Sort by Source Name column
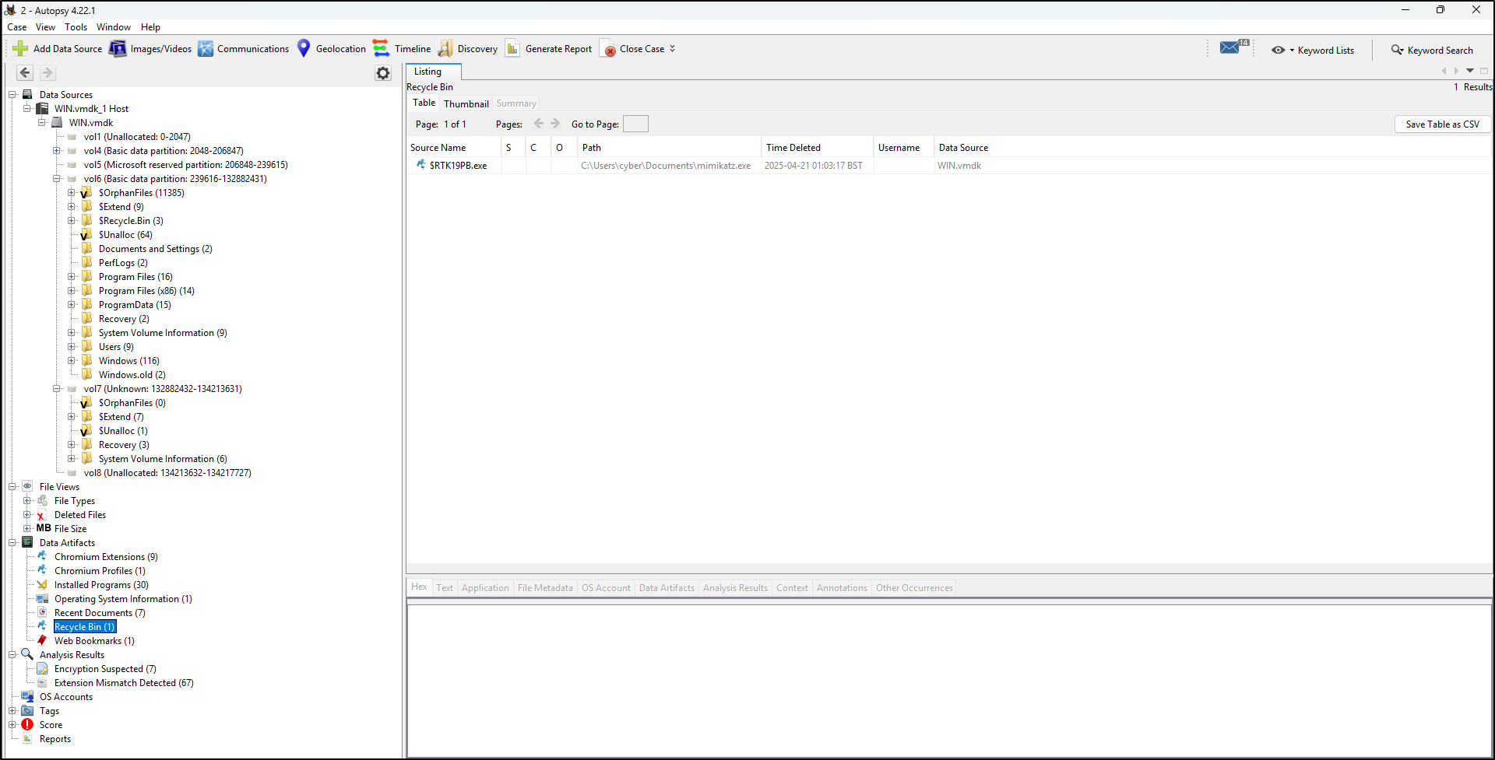 pyautogui.click(x=454, y=148)
